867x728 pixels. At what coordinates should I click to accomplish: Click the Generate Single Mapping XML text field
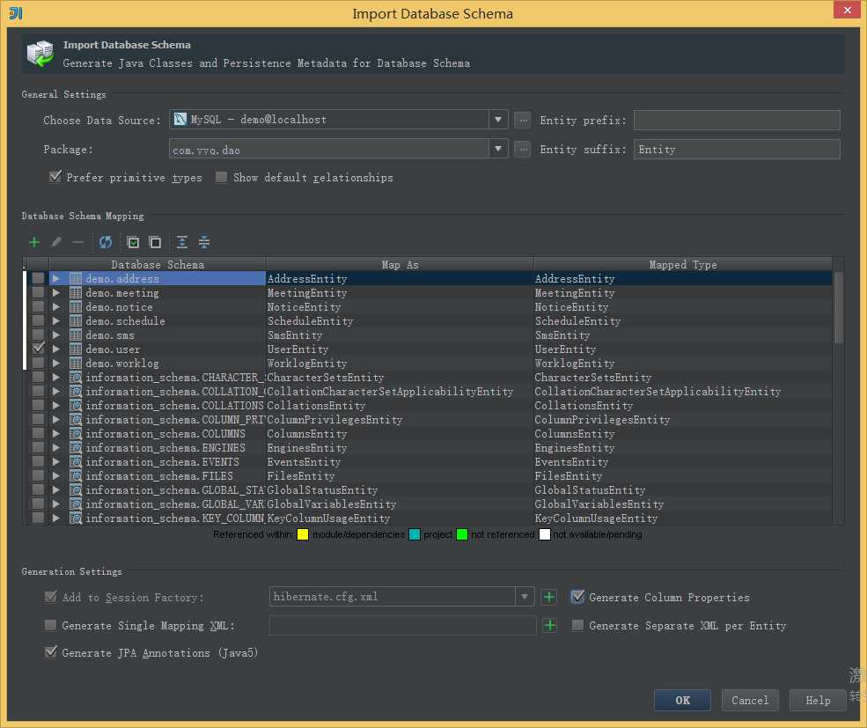pos(402,625)
